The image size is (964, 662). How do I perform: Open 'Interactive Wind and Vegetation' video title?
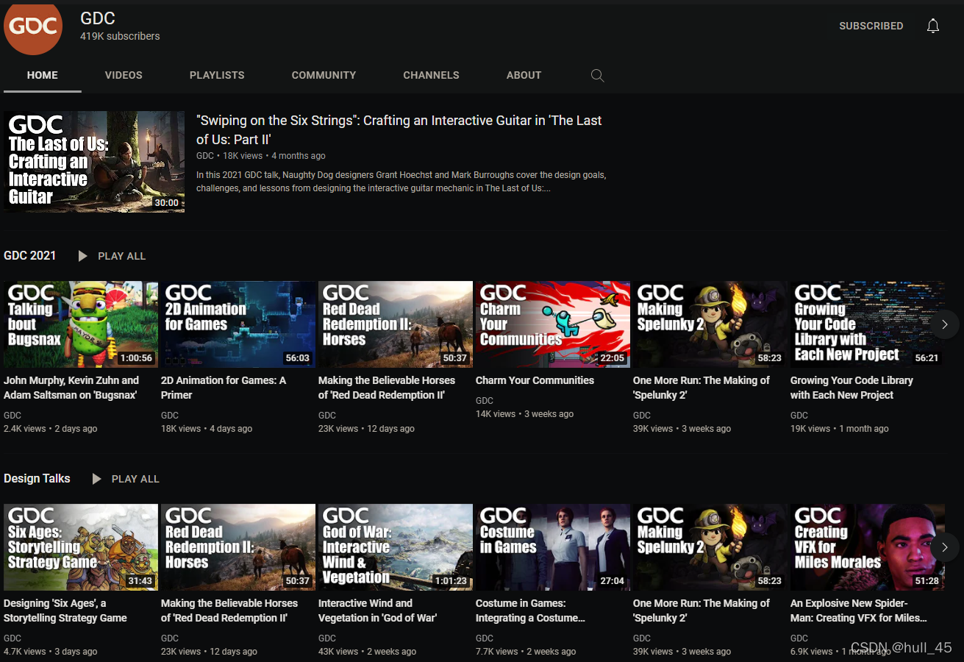377,611
